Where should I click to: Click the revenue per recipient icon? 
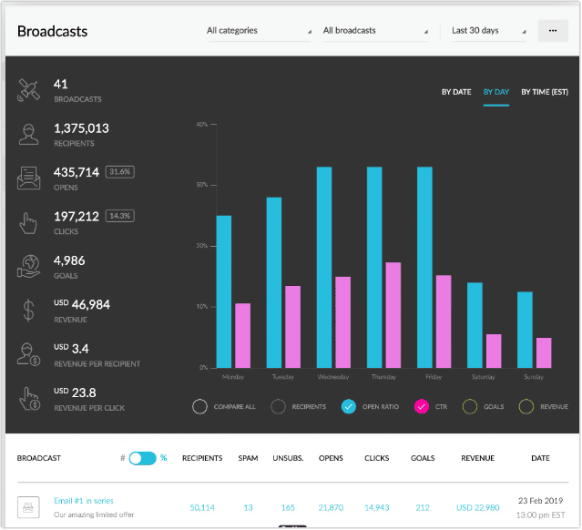click(28, 354)
